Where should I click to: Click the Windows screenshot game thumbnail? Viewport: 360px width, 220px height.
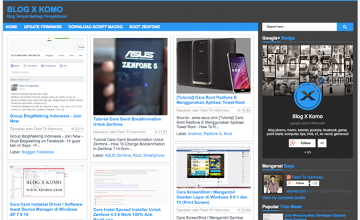click(213, 168)
